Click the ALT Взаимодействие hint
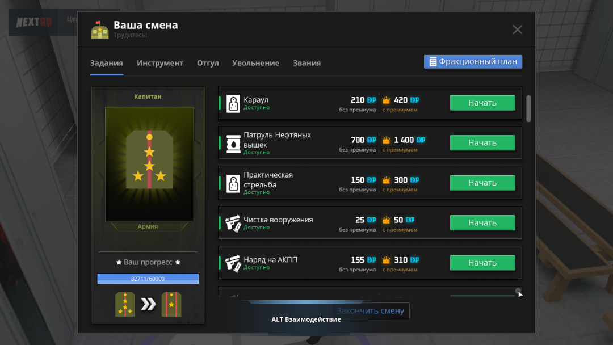Viewport: 613px width, 345px height. pyautogui.click(x=306, y=319)
